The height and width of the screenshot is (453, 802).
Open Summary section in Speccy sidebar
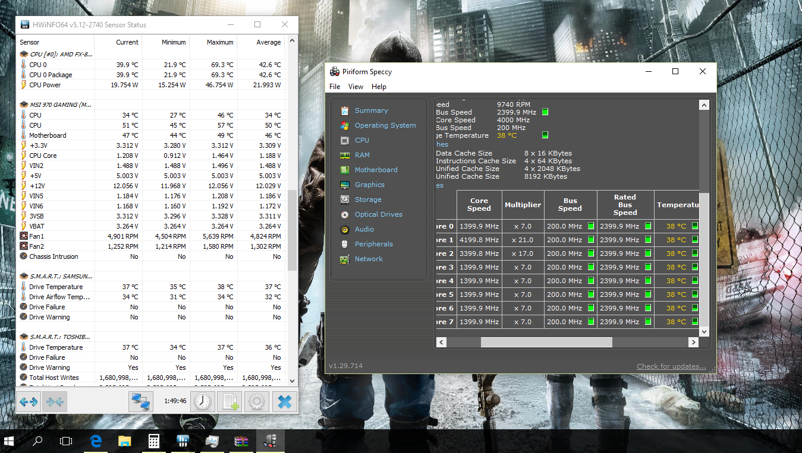(364, 110)
